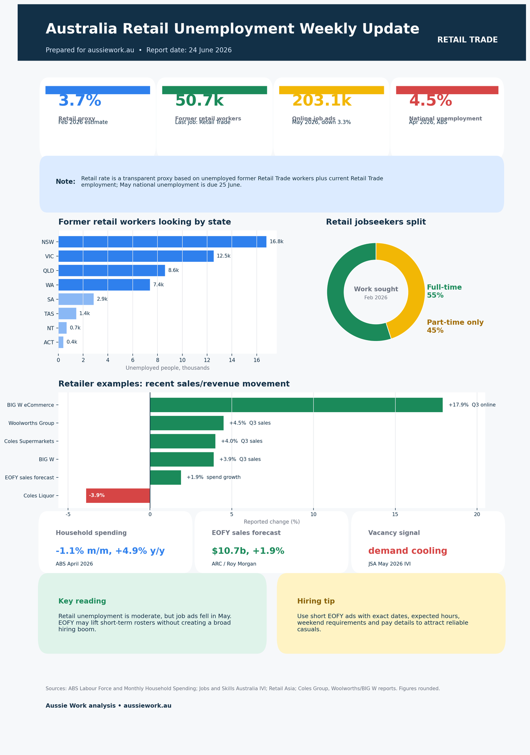Click the 'Reported change (%)' axis label
This screenshot has height=755, width=530.
coord(272,522)
